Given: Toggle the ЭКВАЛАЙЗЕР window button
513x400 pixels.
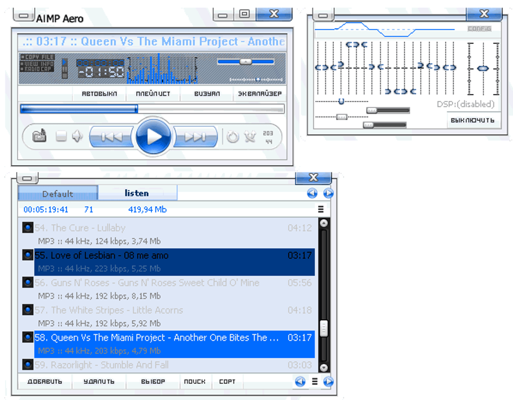Looking at the screenshot, I should [260, 94].
